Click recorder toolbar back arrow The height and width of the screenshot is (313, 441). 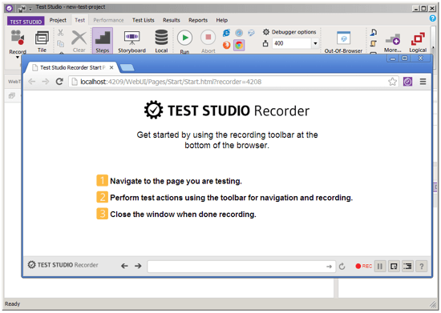pyautogui.click(x=124, y=266)
